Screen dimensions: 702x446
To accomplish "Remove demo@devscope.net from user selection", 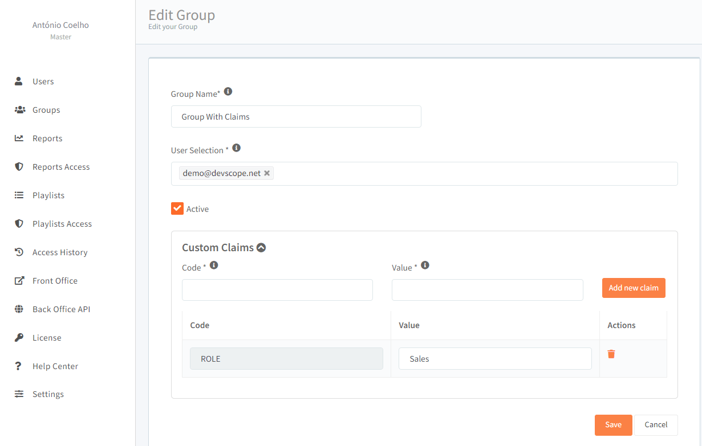I will pyautogui.click(x=267, y=173).
